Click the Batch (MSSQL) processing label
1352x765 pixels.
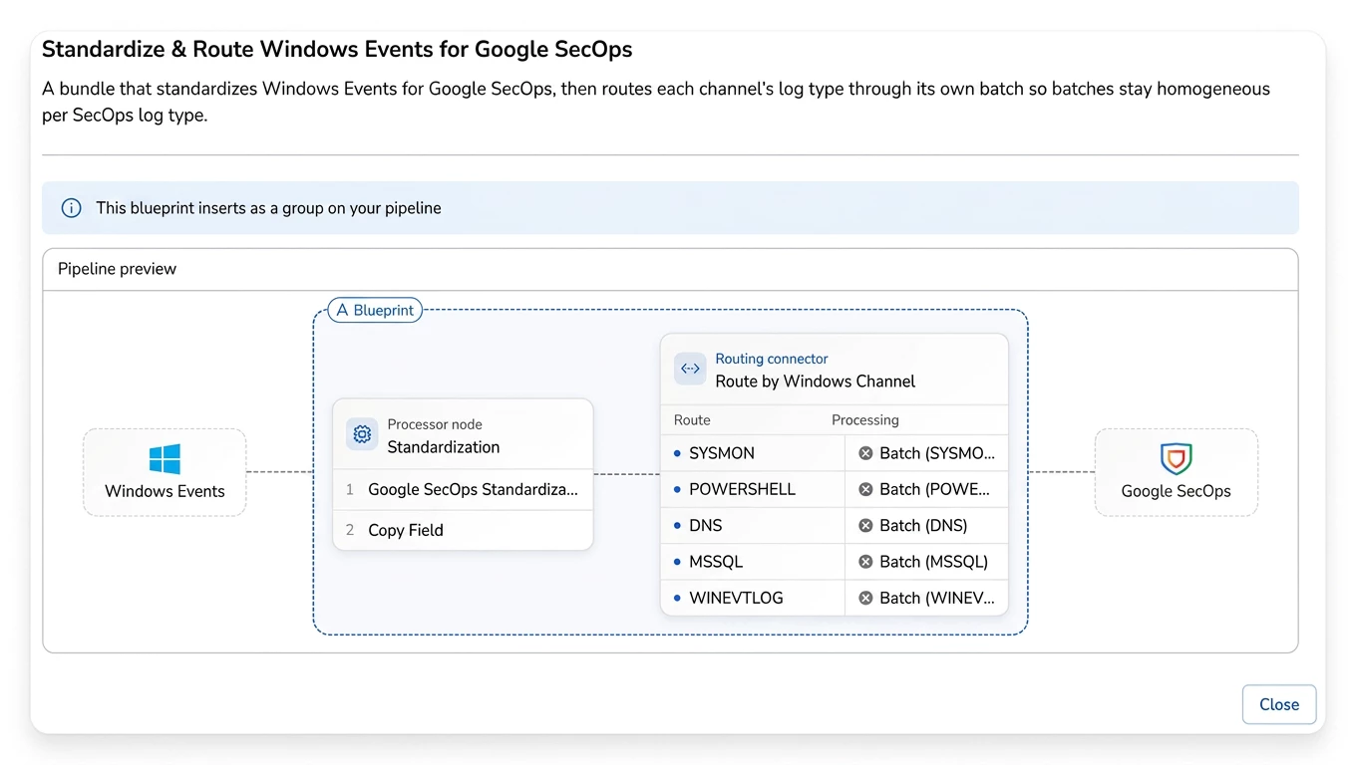coord(934,562)
